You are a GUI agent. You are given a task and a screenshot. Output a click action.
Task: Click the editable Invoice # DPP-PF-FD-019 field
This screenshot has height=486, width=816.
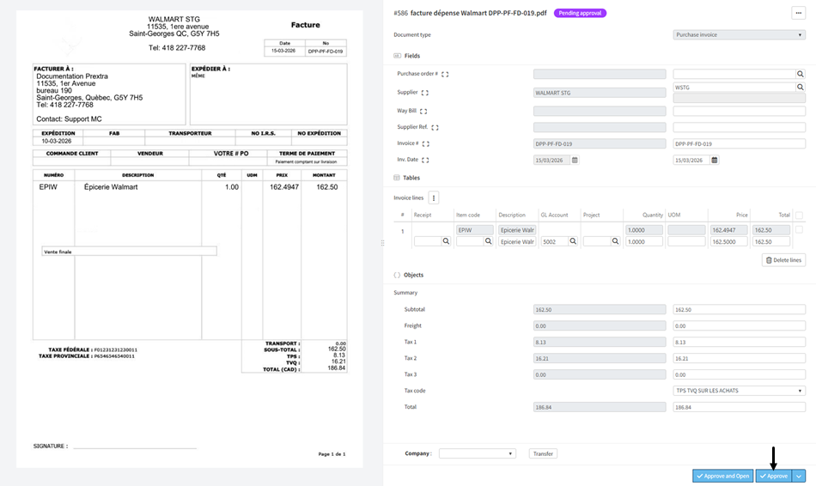click(x=739, y=143)
